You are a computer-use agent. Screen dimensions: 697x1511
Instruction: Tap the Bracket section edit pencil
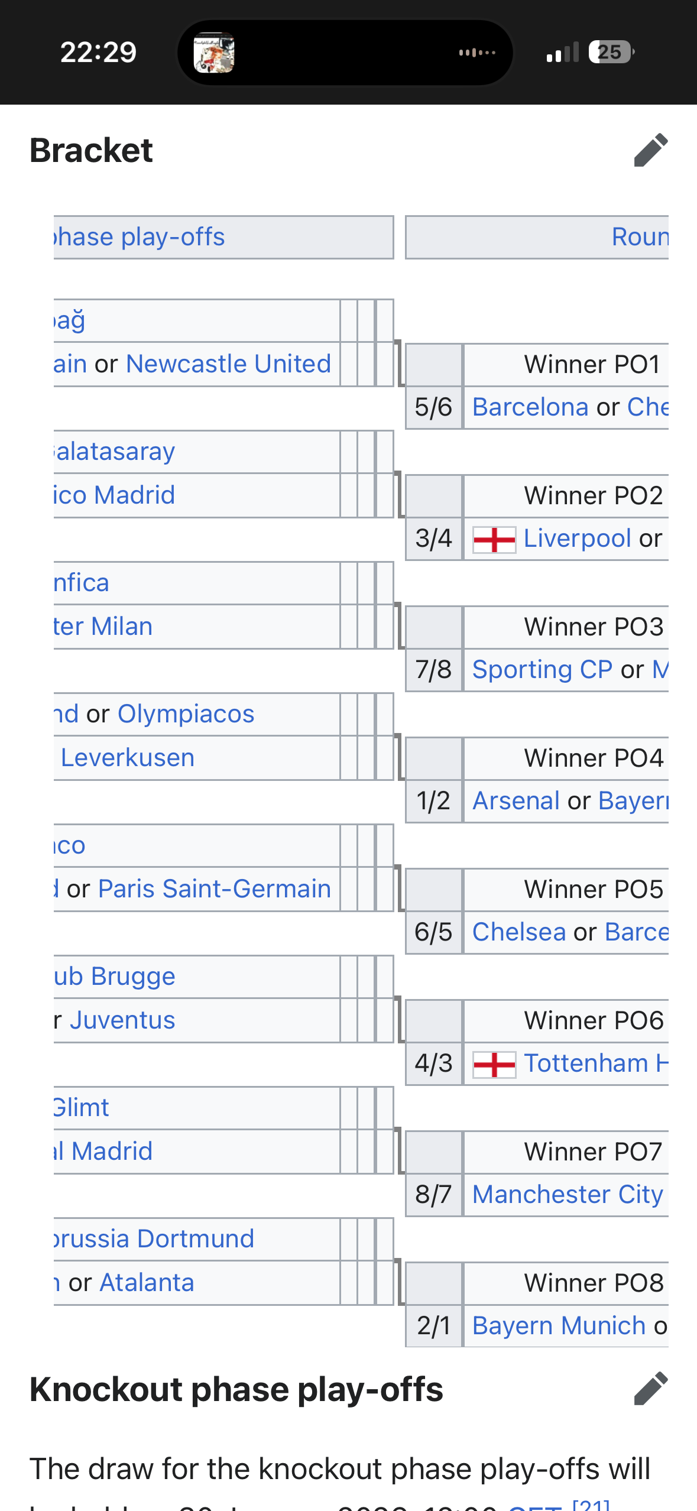point(650,150)
